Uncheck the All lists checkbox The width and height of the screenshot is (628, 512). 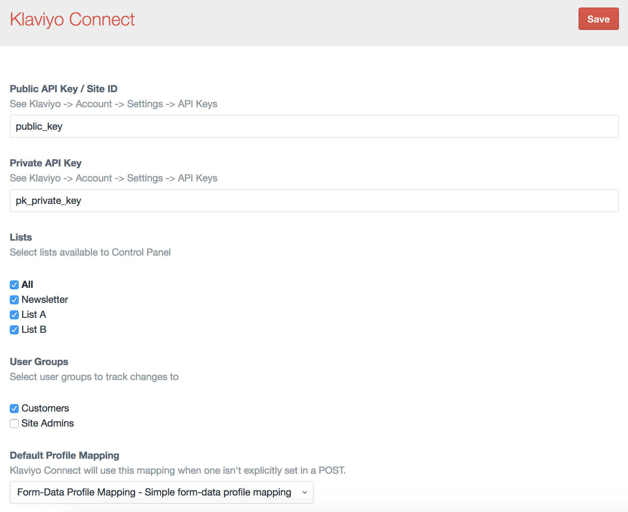(14, 285)
